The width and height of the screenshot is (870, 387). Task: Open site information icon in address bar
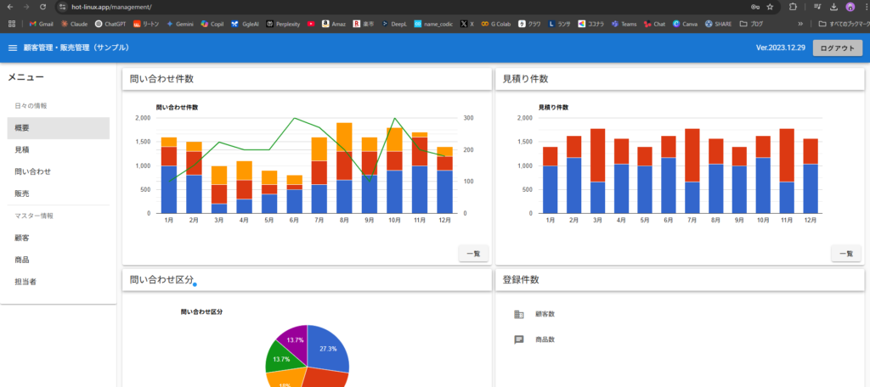[x=62, y=7]
